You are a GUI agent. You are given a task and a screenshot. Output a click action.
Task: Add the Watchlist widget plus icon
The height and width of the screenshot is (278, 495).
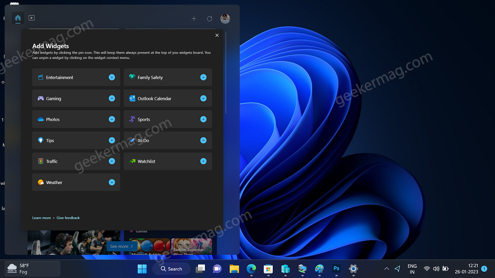click(x=203, y=161)
